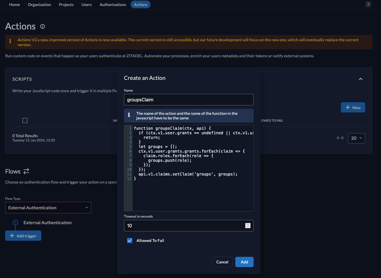The image size is (381, 278).
Task: Click the info icon in name hint box
Action: [x=129, y=115]
